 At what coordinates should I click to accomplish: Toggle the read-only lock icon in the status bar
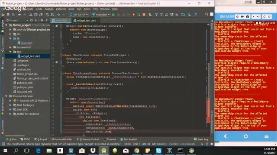point(202,144)
